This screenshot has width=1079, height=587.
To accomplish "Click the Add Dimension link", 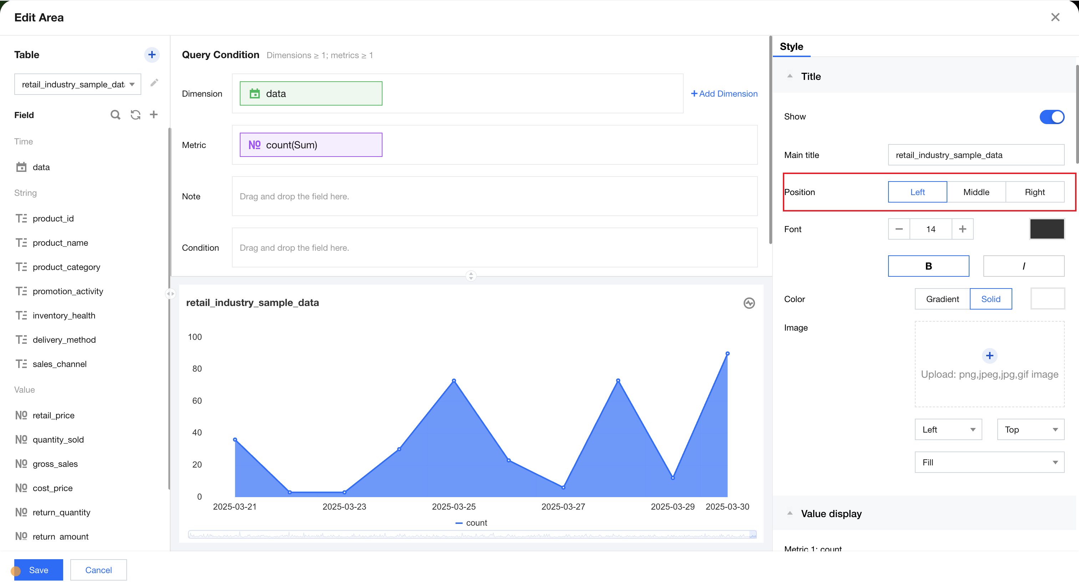I will click(x=724, y=94).
